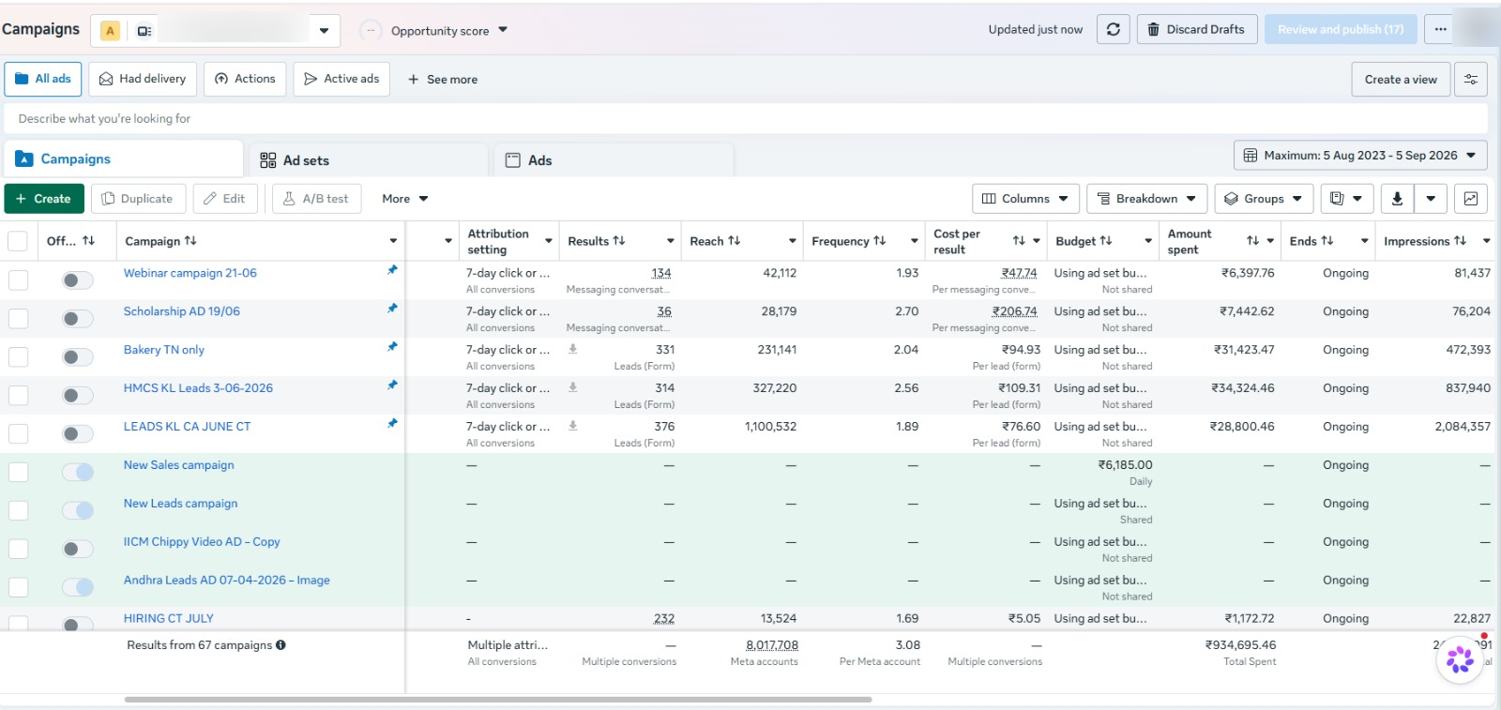Expand the Breakdown dropdown

[x=1147, y=199]
